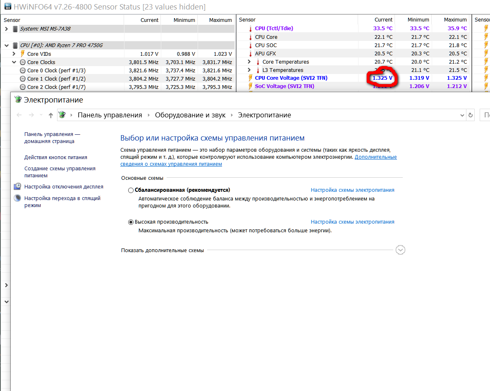Open Настройка схемы электропитания for Сбалансированная
This screenshot has width=490, height=391.
pos(352,190)
